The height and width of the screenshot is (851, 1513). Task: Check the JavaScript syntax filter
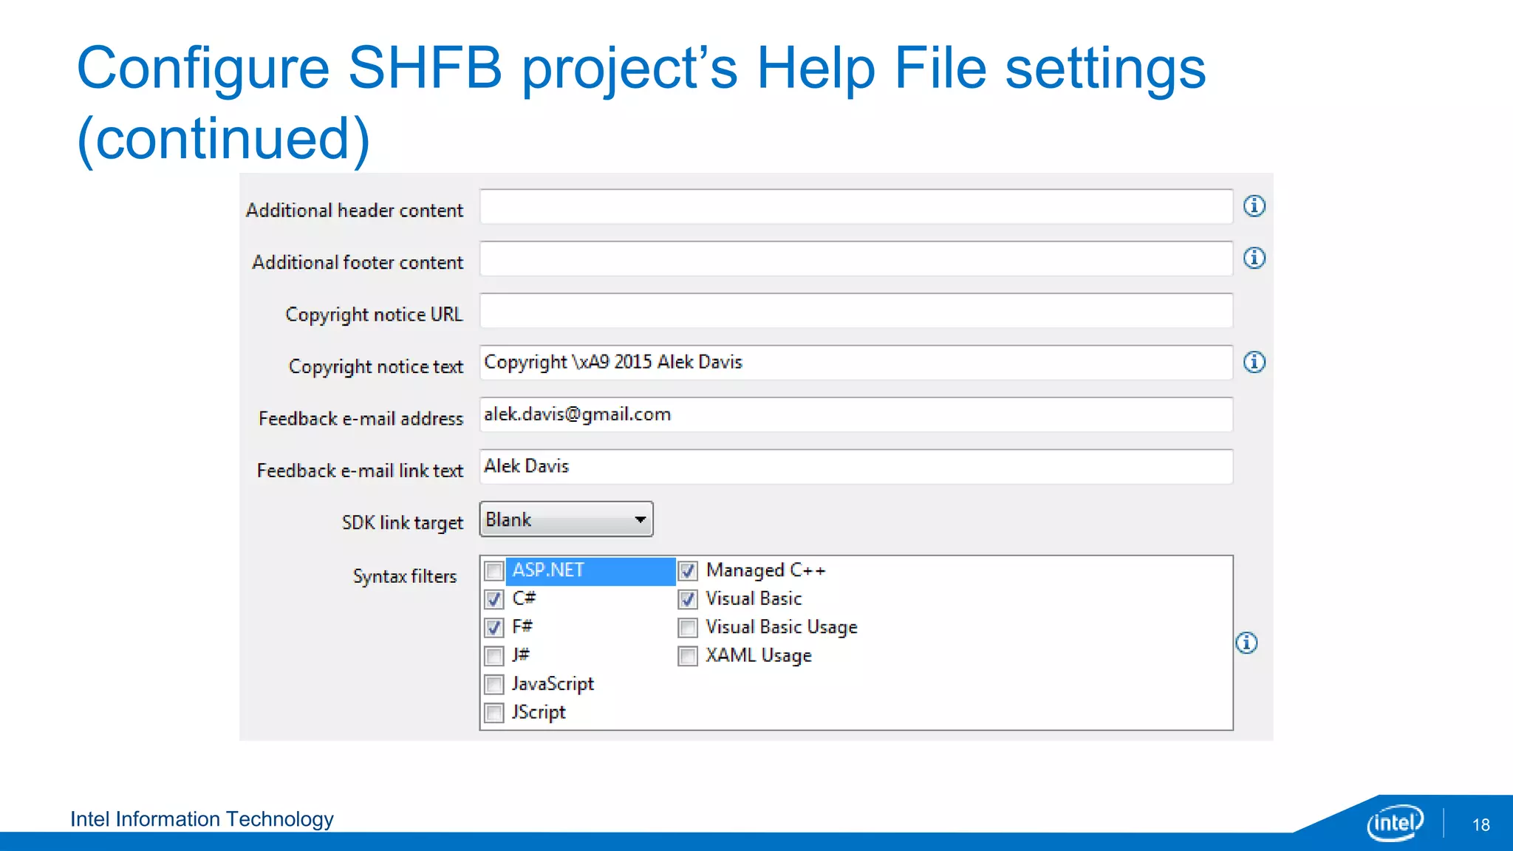[x=494, y=684]
